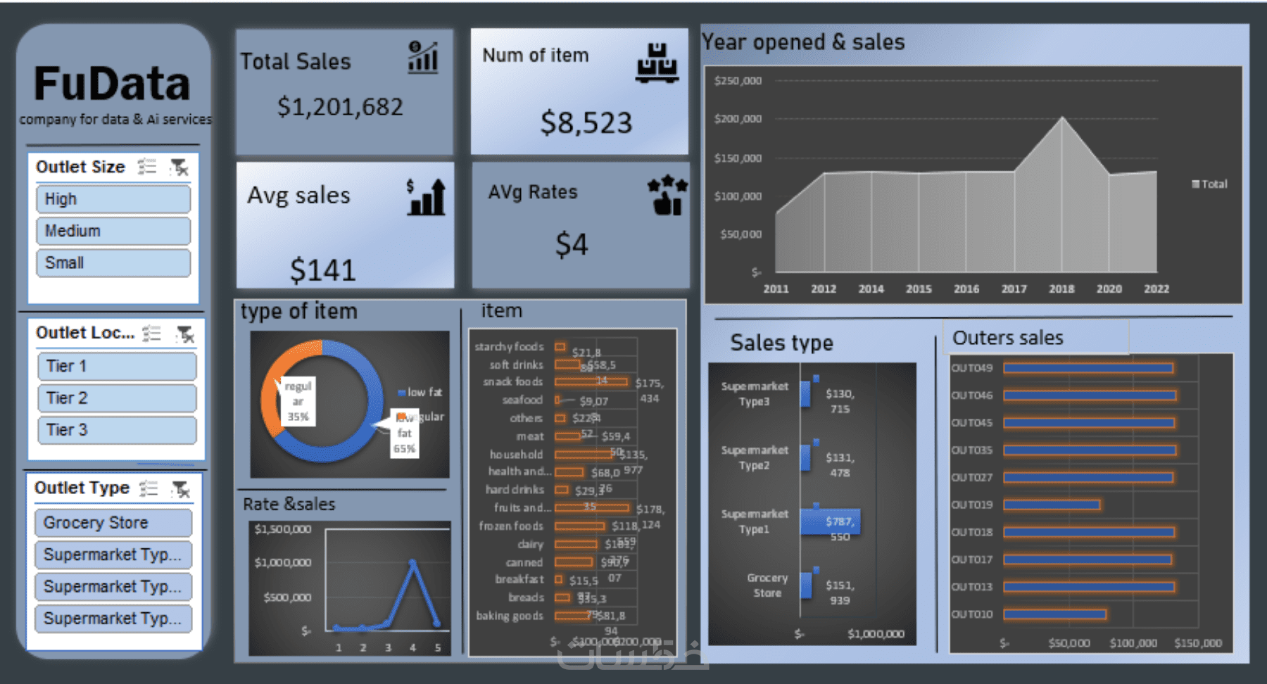Select the OUT013 sales bar
1267x684 pixels.
(1089, 587)
